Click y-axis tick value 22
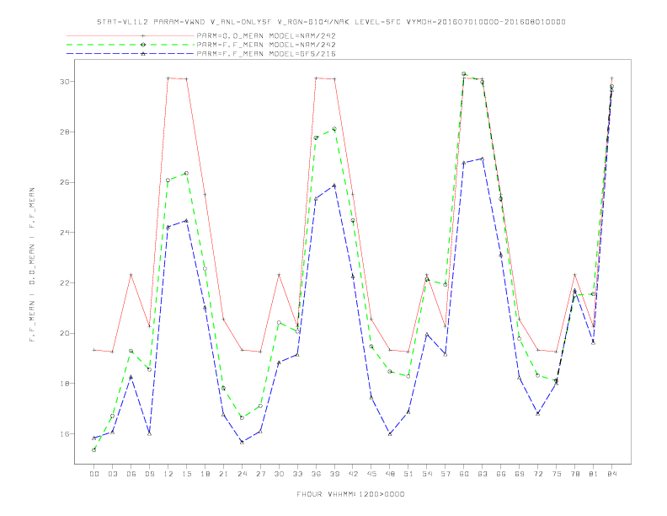The height and width of the screenshot is (516, 667). (x=65, y=282)
